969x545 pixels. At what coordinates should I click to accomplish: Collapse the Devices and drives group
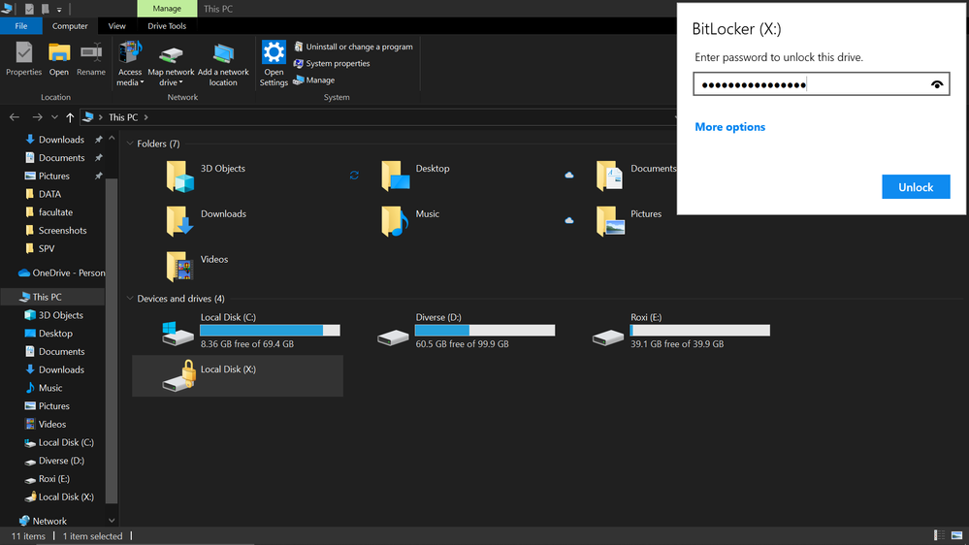tap(130, 299)
